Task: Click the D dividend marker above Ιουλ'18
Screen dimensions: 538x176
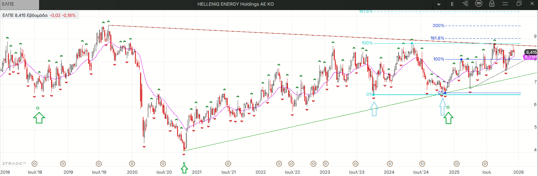Action: point(35,163)
